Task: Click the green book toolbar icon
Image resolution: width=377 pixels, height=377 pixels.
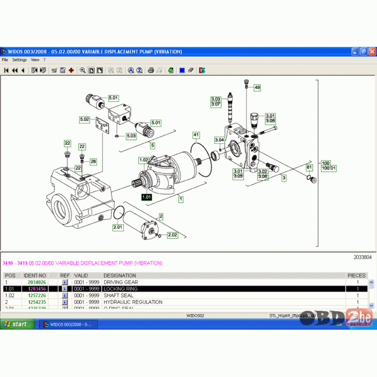Action: tap(171, 70)
